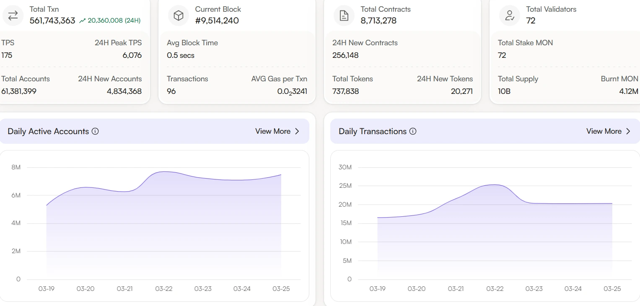Screen dimensions: 640x306
Task: Click the 24H New Accounts value 4,834,368
Action: coord(124,91)
